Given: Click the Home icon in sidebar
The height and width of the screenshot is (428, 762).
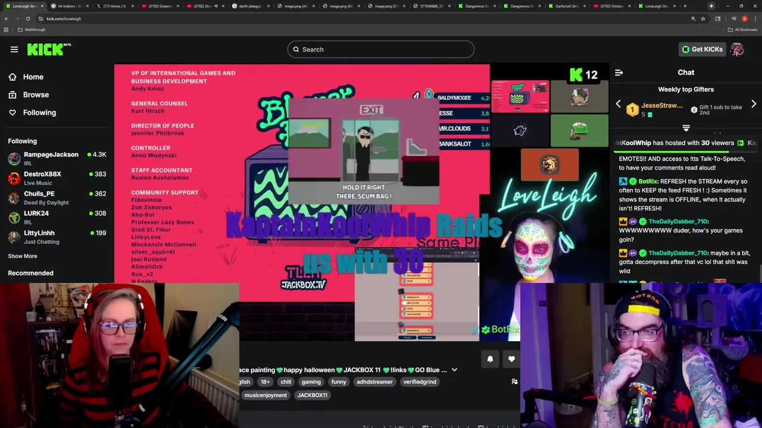Looking at the screenshot, I should pyautogui.click(x=13, y=77).
